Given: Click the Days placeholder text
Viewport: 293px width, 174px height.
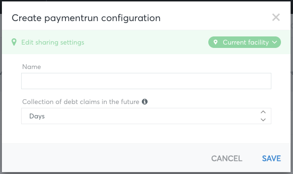Looking at the screenshot, I should pos(37,116).
